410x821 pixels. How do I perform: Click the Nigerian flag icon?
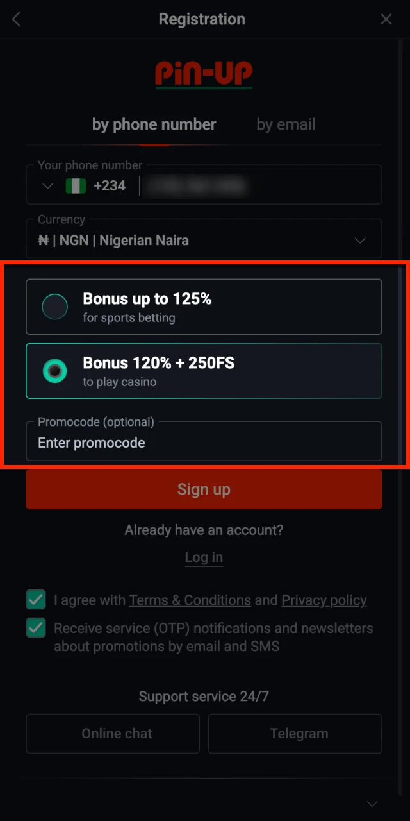(x=76, y=186)
